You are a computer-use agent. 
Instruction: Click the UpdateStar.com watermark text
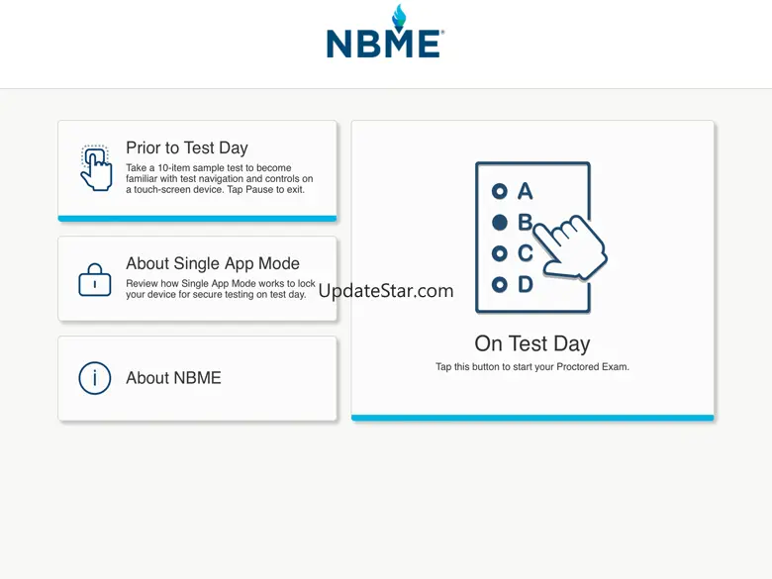[x=386, y=291]
